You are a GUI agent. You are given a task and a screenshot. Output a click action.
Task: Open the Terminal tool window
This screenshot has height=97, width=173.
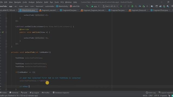click(14, 93)
